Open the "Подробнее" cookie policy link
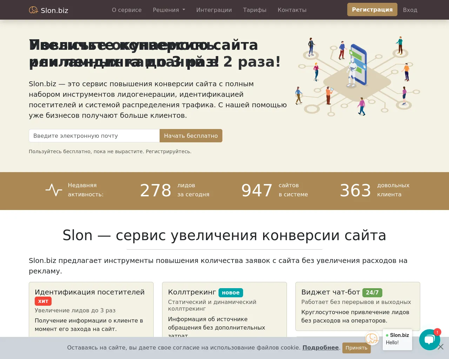Screen dimensions: 449x359 tap(321, 347)
